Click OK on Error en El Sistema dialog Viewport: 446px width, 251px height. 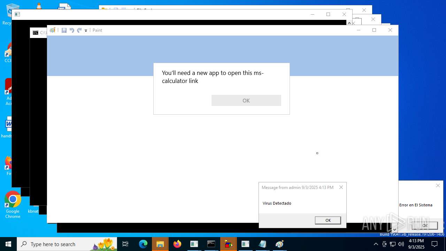425,226
